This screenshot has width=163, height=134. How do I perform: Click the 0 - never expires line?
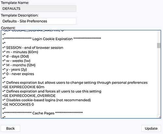[18, 74]
